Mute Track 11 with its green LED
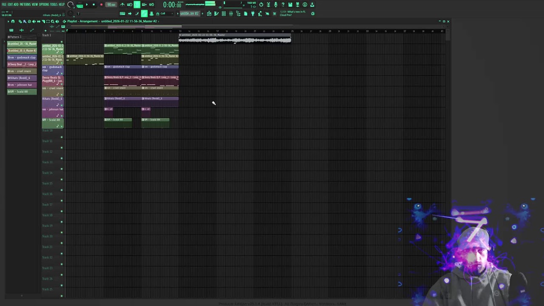Screen dimensions: 544x306 click(x=62, y=147)
